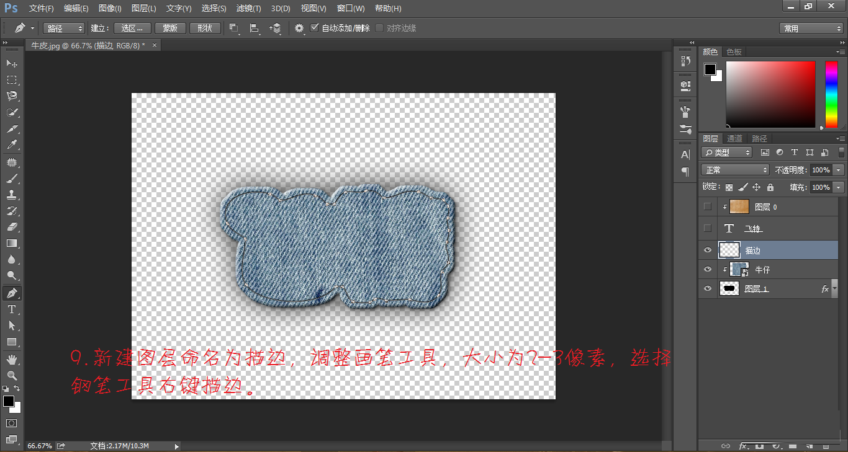This screenshot has width=848, height=452.
Task: Uncheck the 自动添加/删除 option
Action: (313, 27)
